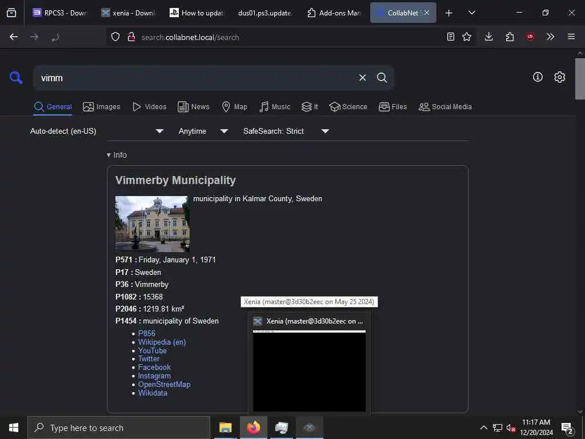View site security padlock info

click(x=131, y=37)
